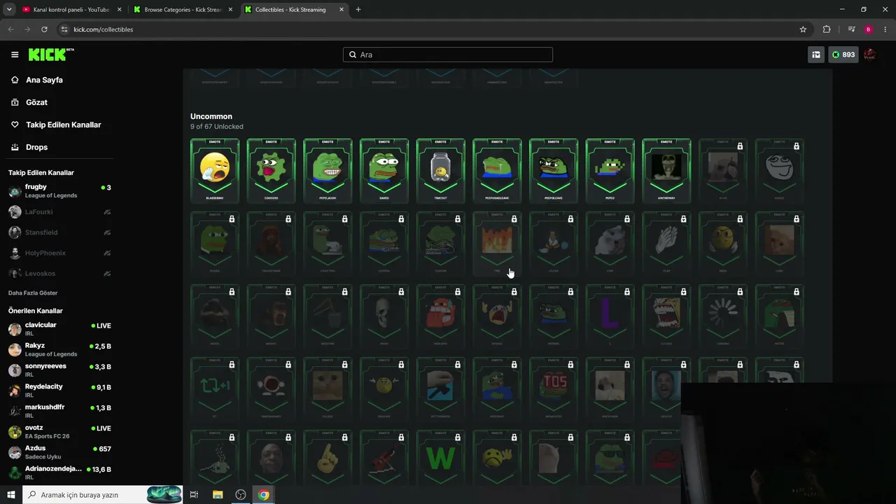The height and width of the screenshot is (504, 896).
Task: Bookmark this page with the star icon
Action: pos(803,29)
